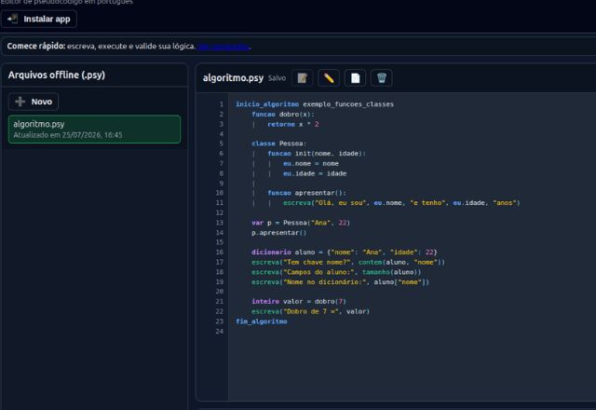Click 'var p = Pessoa("Ana", 22)' line

[300, 223]
